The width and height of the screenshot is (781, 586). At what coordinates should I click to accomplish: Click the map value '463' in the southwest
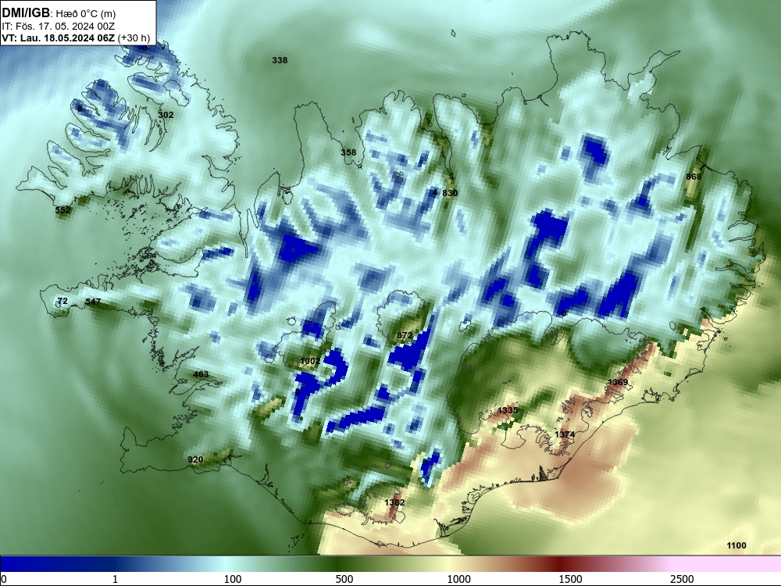click(x=201, y=374)
